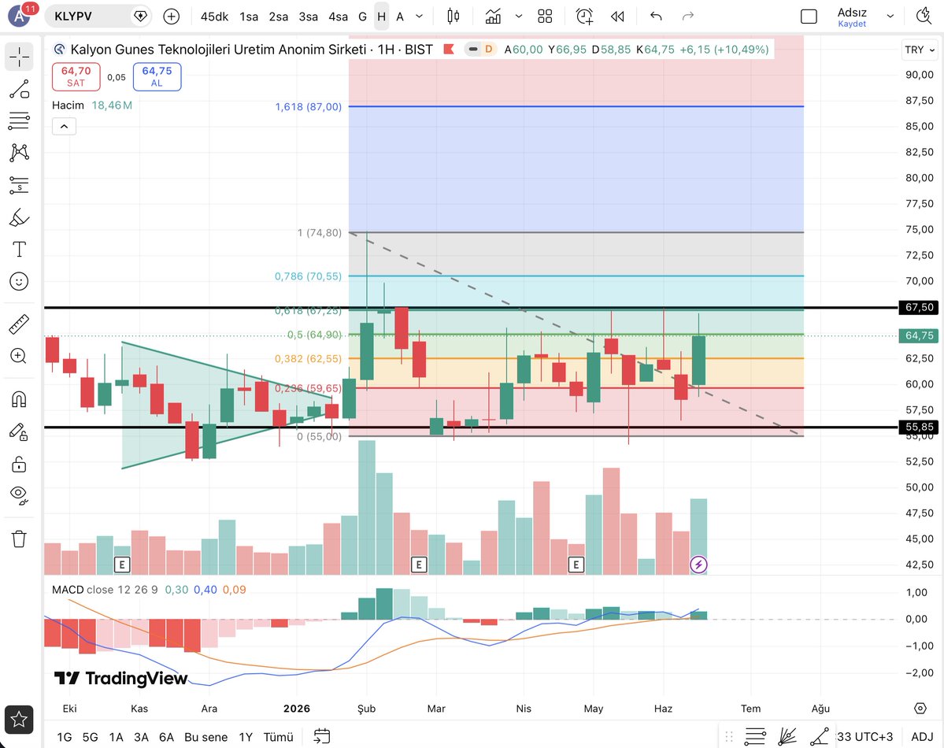The width and height of the screenshot is (944, 748).
Task: Toggle magnet mode for drawings
Action: click(x=19, y=399)
